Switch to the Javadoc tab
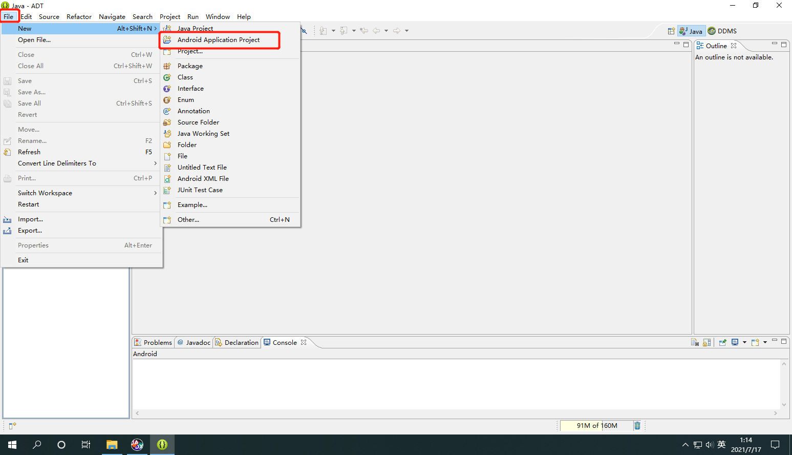This screenshot has width=792, height=455. tap(194, 342)
